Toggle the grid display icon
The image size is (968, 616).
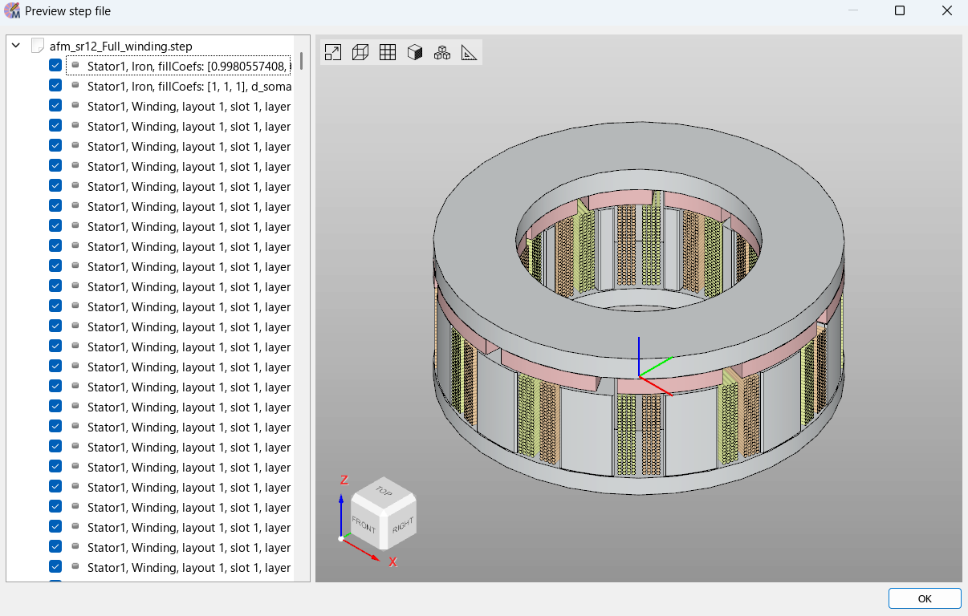(387, 51)
